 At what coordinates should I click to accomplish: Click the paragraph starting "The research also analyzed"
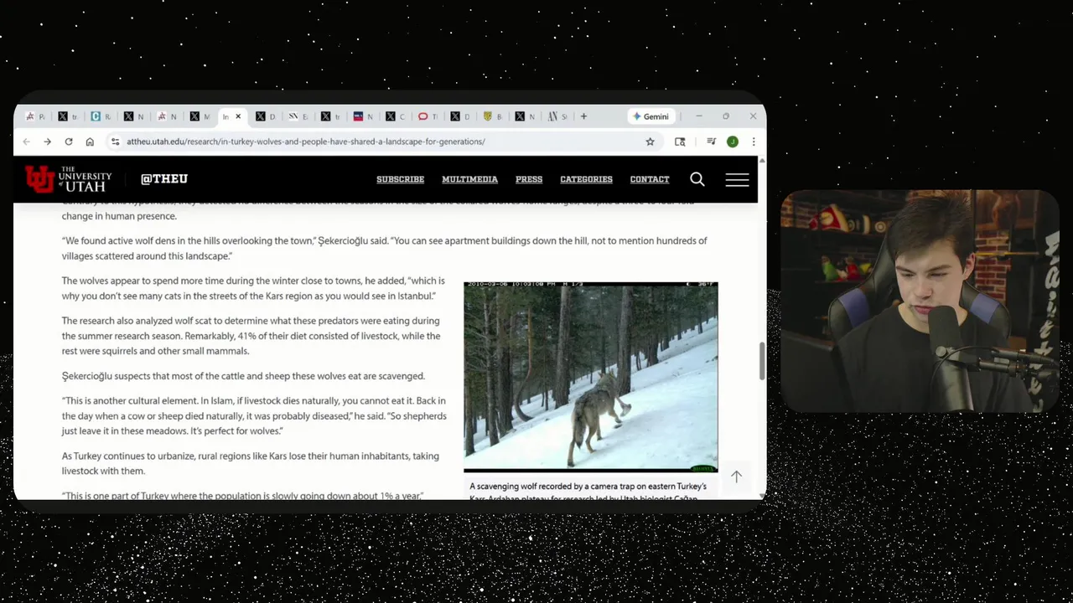tap(251, 336)
